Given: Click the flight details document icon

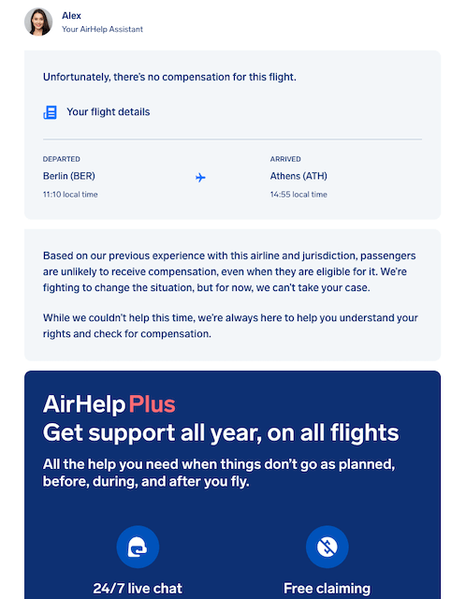Looking at the screenshot, I should (x=50, y=112).
